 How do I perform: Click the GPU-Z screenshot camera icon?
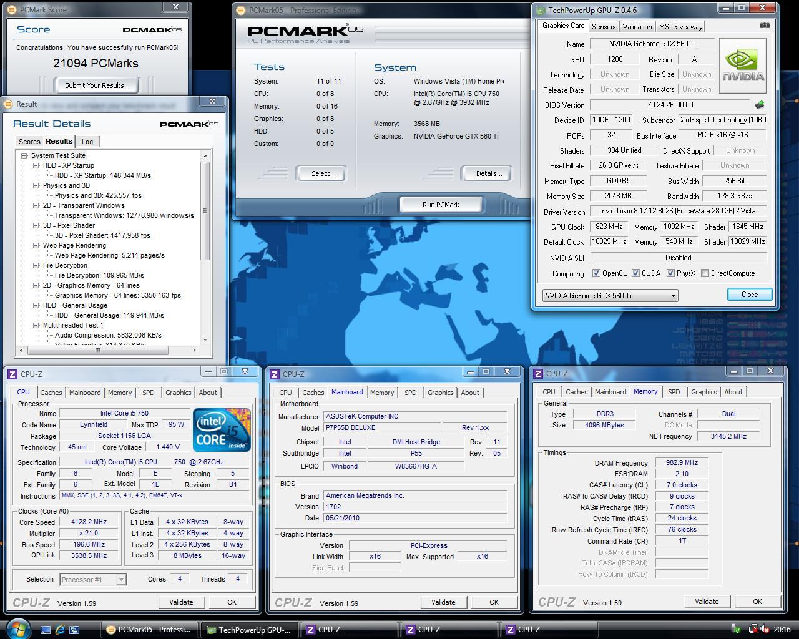coord(764,26)
